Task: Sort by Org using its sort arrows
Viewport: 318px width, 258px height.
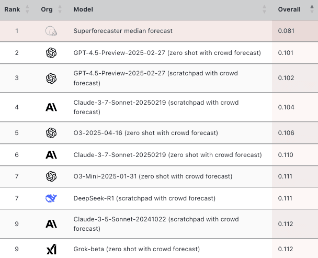Action: point(60,9)
